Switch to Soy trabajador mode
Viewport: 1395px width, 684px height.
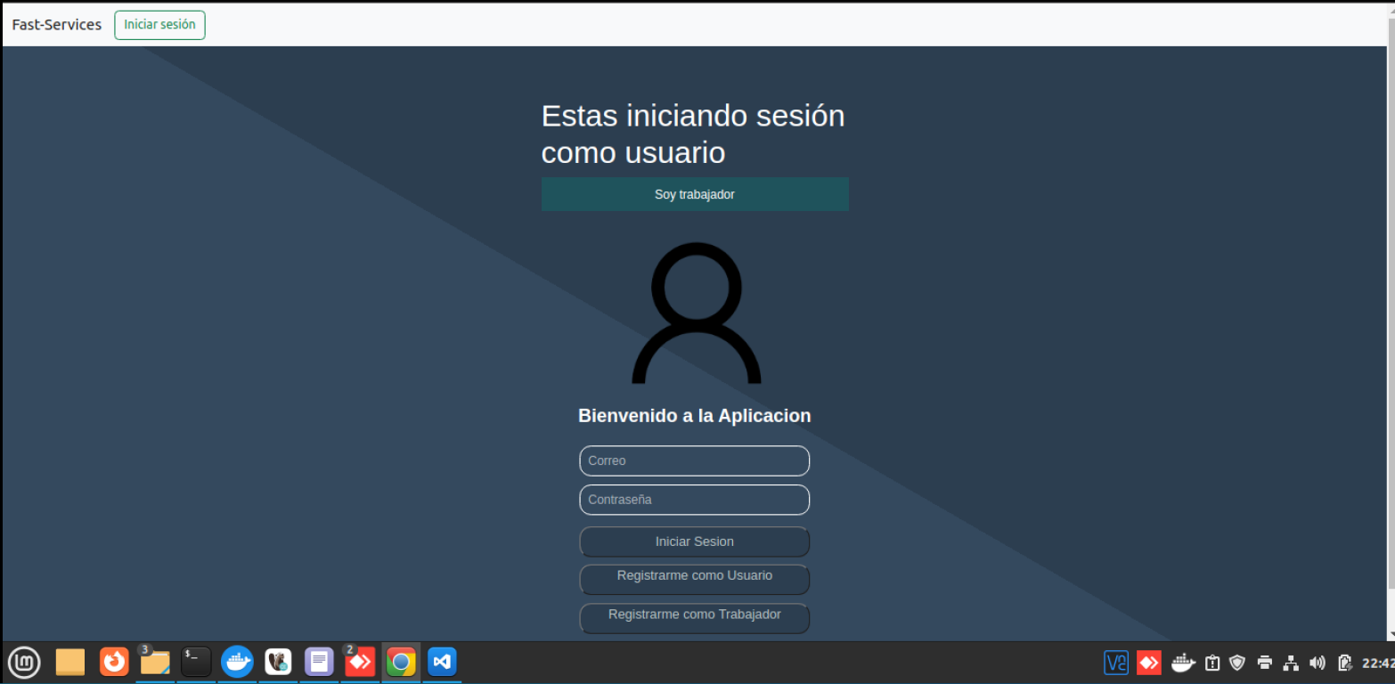[x=695, y=194]
